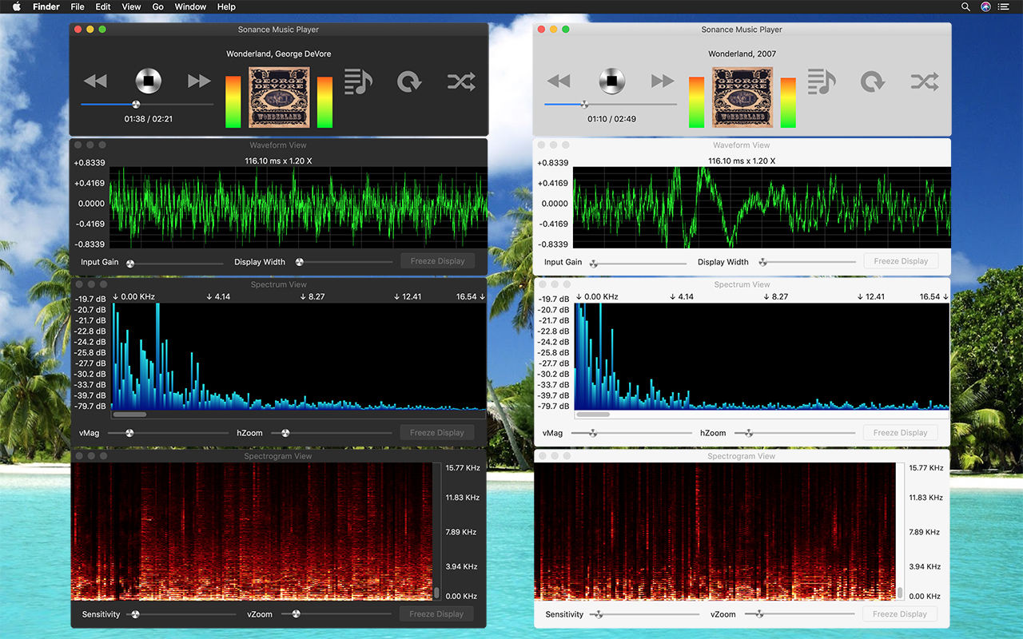Zoom the light Sonance Music Player window
Image resolution: width=1023 pixels, height=639 pixels.
[x=566, y=30]
